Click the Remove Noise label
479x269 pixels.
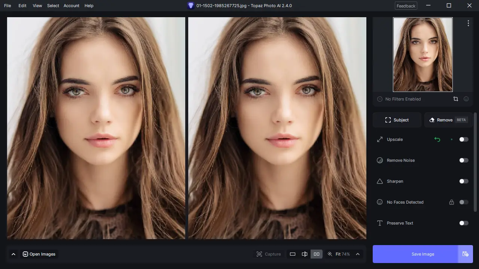pyautogui.click(x=401, y=160)
